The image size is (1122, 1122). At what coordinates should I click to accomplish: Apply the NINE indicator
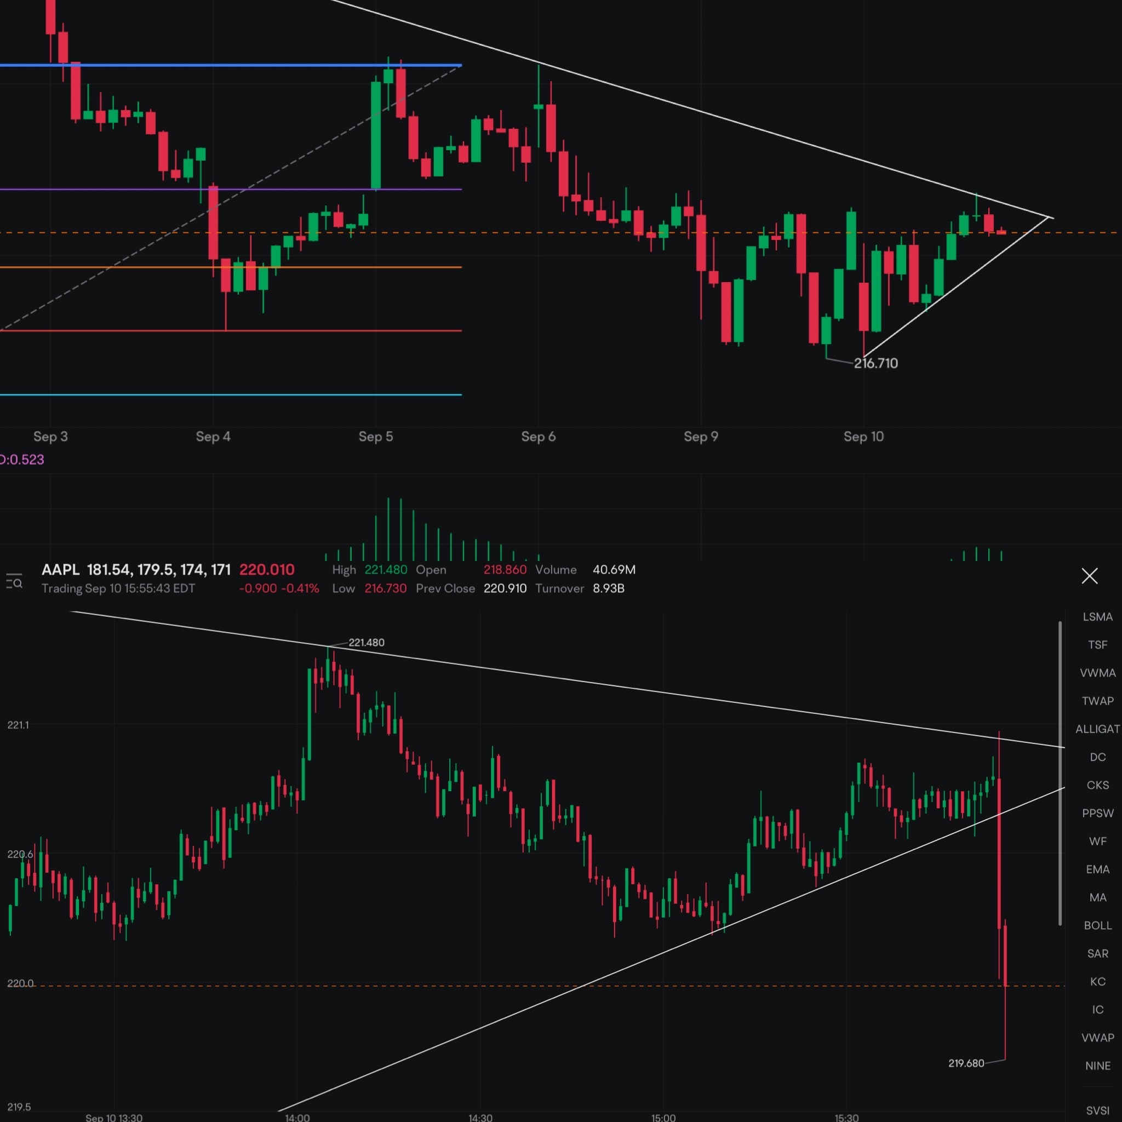click(1097, 1066)
